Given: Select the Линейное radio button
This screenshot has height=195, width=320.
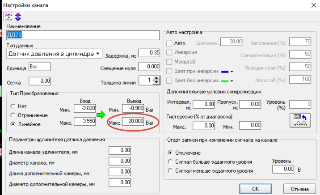Looking at the screenshot, I should [13, 124].
